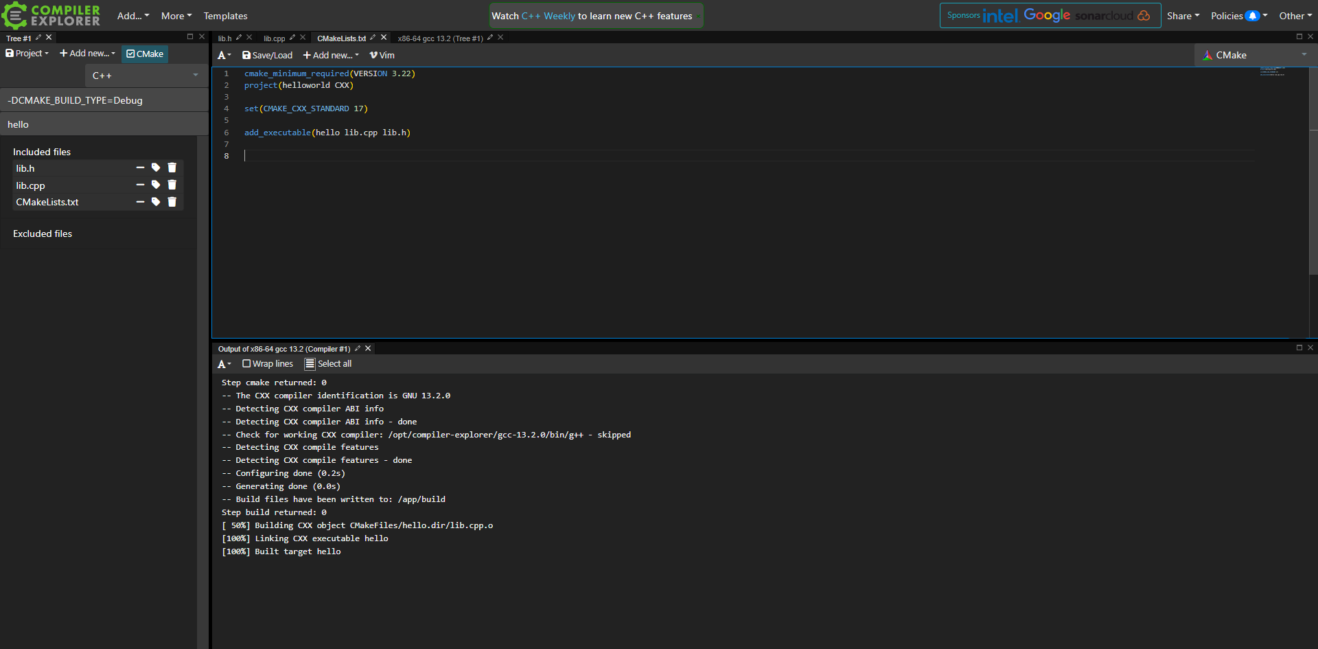The height and width of the screenshot is (649, 1318).
Task: Maximize the output pane using square icon
Action: [x=1299, y=348]
